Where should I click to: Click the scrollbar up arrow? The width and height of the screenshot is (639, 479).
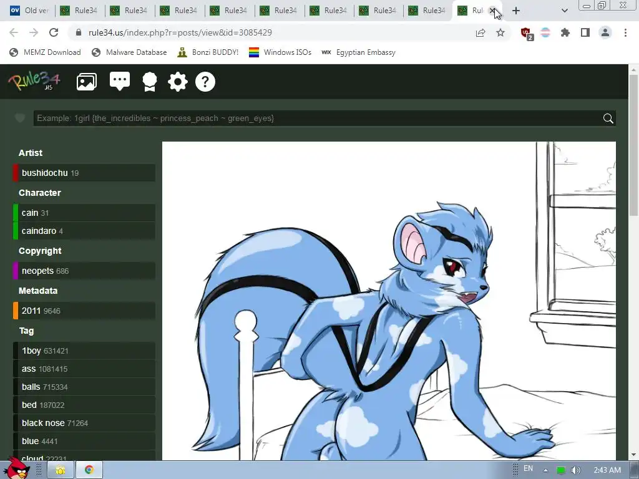coord(634,70)
